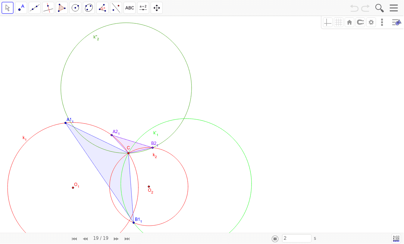This screenshot has height=244, width=404.
Task: Select the Polygon tool
Action: click(62, 8)
